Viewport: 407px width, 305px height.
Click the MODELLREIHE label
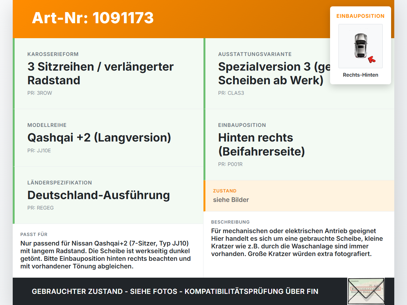[x=47, y=125]
